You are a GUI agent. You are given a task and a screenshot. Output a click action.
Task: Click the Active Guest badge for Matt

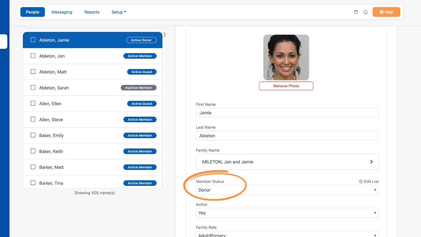[x=142, y=72]
